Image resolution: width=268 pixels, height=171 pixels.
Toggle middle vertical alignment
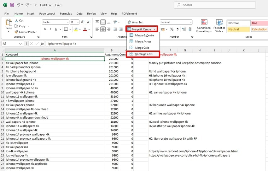(103, 22)
